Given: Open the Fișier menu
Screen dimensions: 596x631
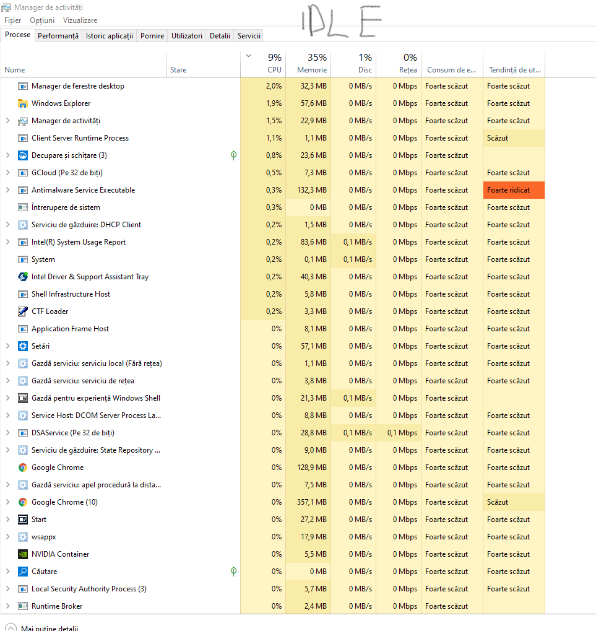Looking at the screenshot, I should coord(13,20).
